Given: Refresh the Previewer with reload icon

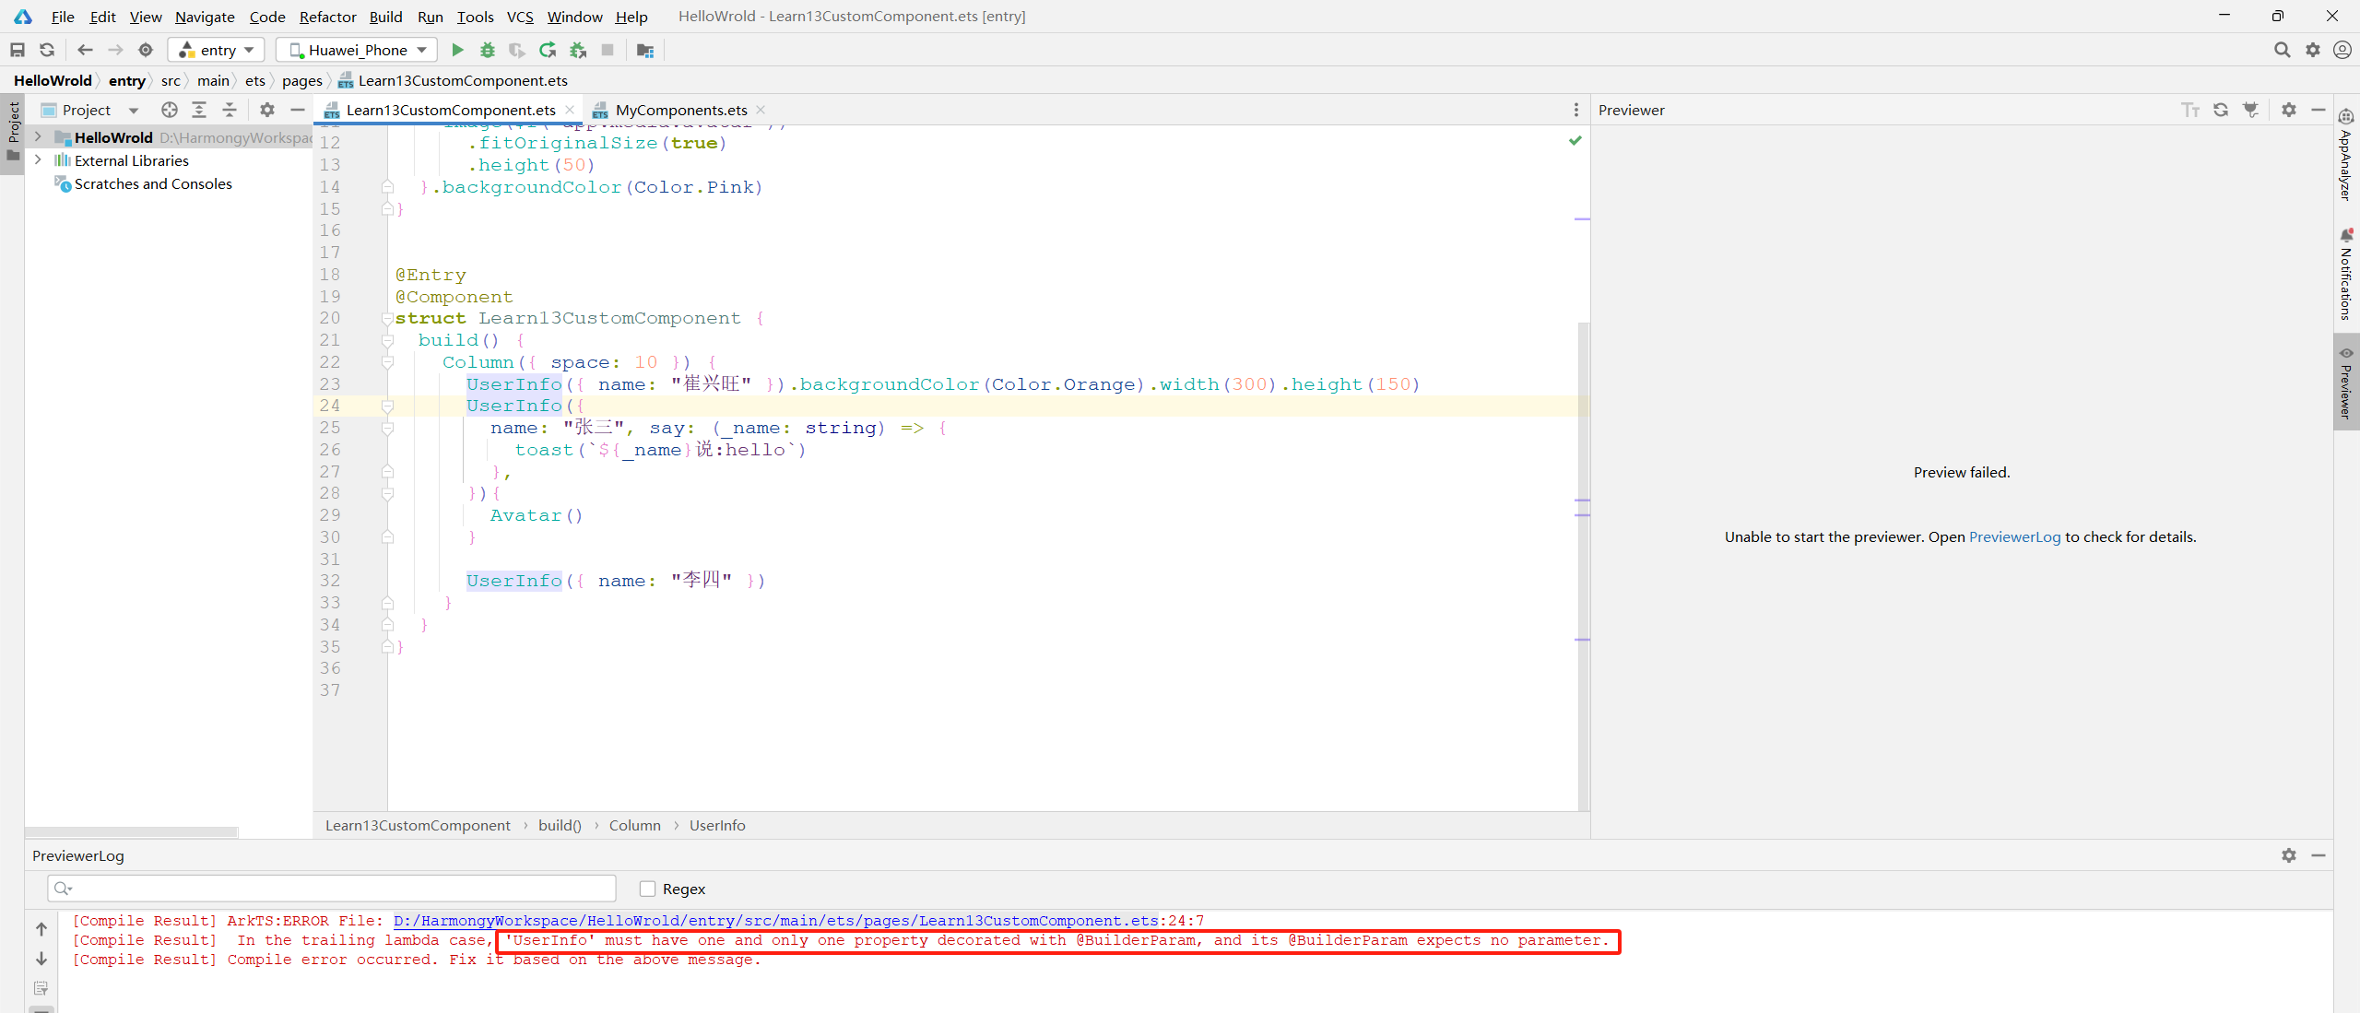Looking at the screenshot, I should tap(2221, 110).
